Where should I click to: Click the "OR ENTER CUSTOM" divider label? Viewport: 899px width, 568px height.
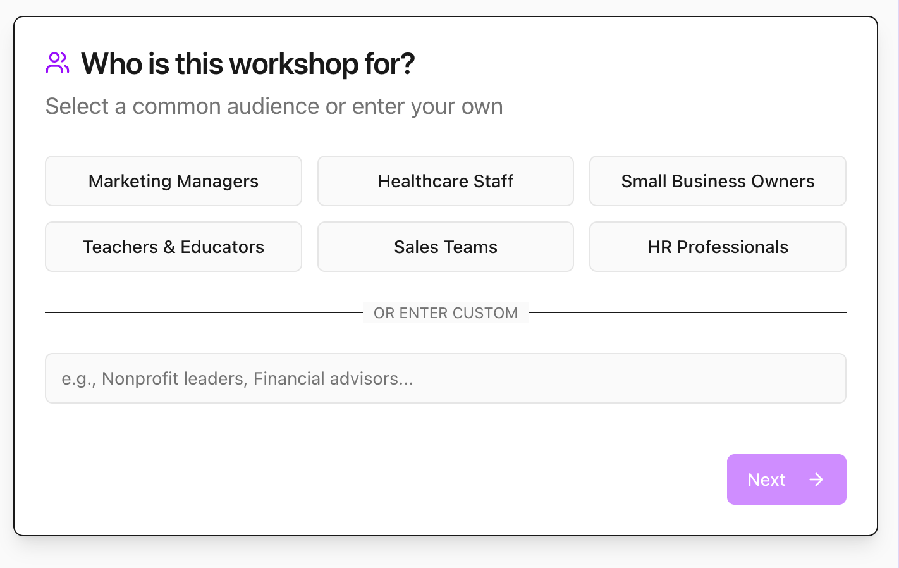click(x=445, y=313)
